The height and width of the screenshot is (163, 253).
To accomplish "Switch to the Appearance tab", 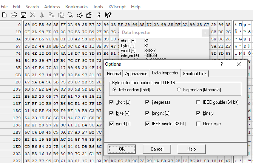I will coord(136,74).
